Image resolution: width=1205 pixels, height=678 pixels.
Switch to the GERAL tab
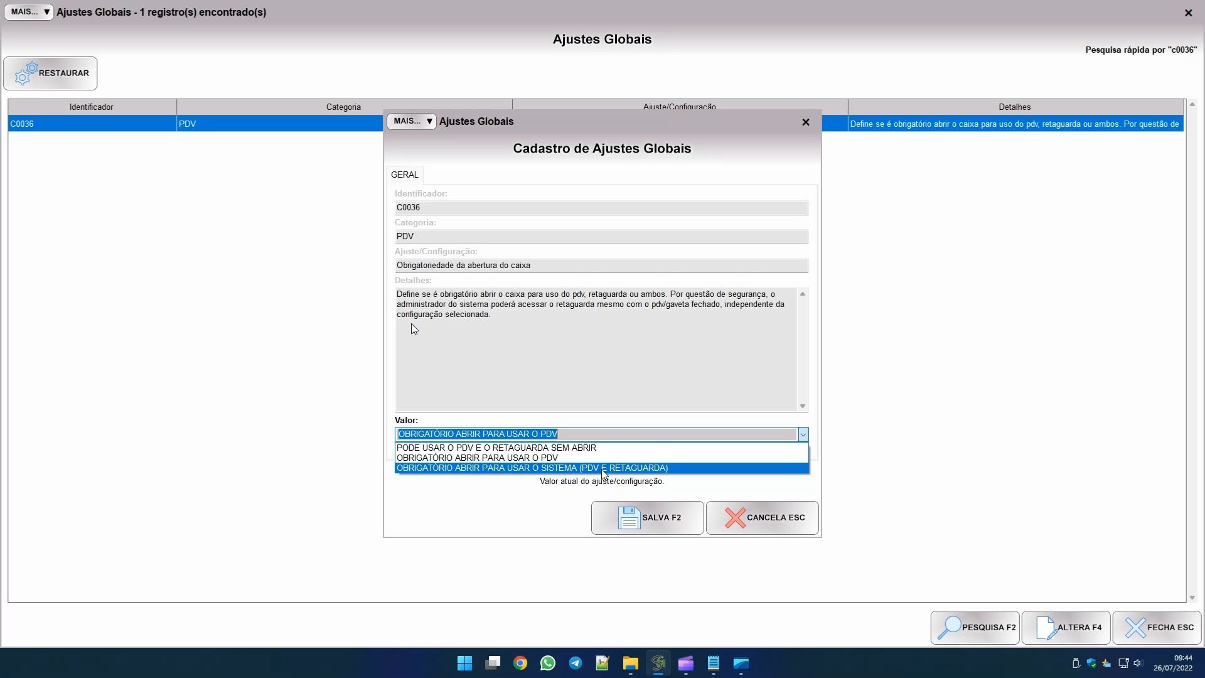[x=404, y=175]
